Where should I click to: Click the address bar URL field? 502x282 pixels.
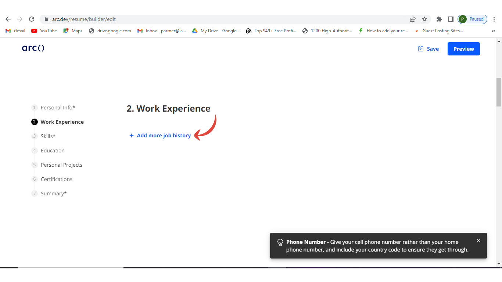pos(220,19)
